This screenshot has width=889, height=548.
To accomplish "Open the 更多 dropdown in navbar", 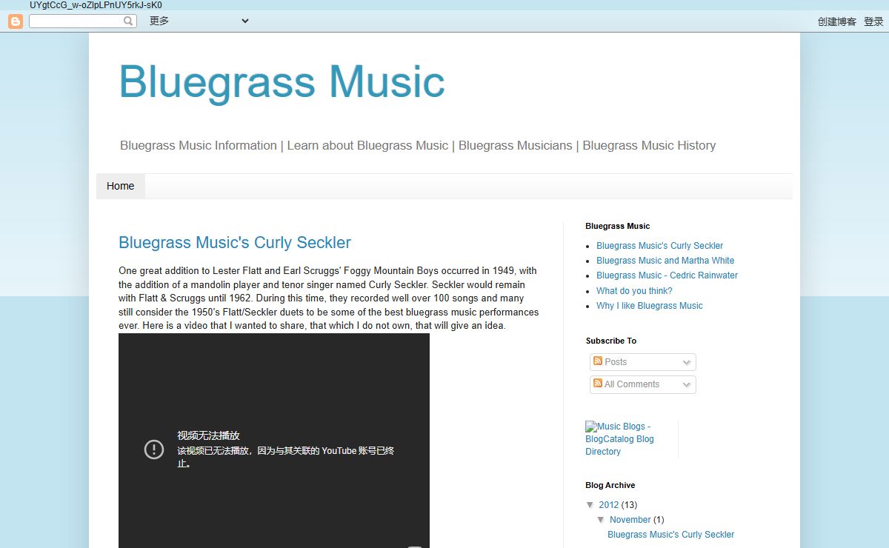I will 199,21.
